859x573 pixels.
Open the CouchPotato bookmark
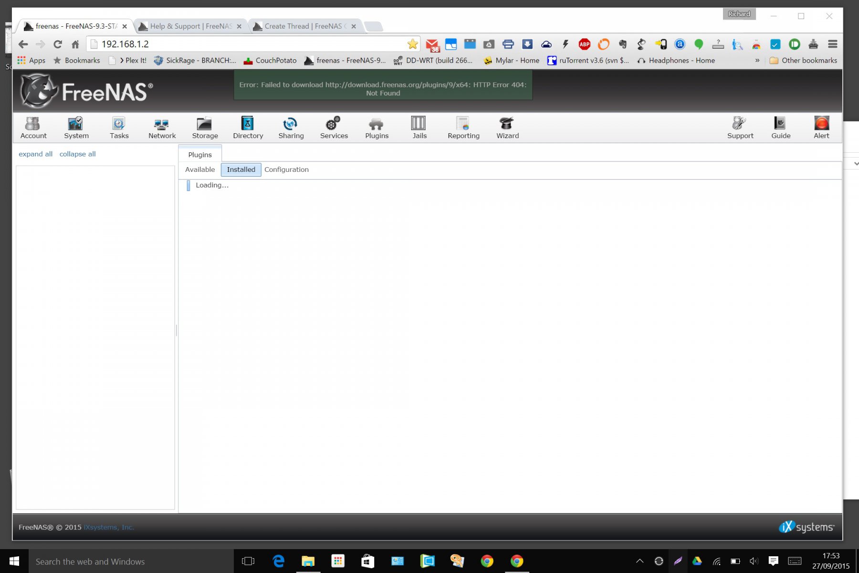click(270, 61)
